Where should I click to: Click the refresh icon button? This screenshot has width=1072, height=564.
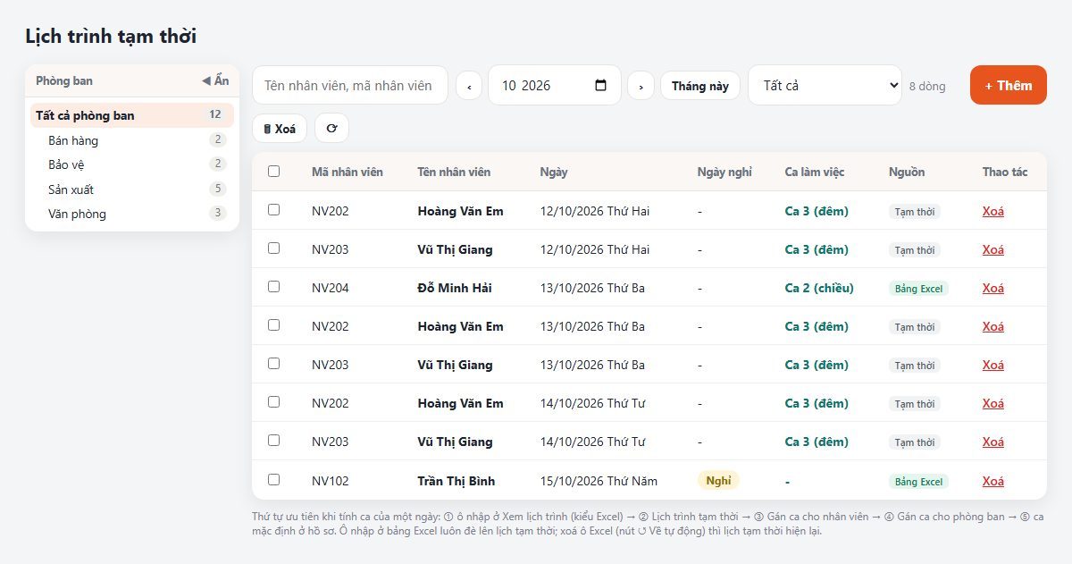click(331, 128)
